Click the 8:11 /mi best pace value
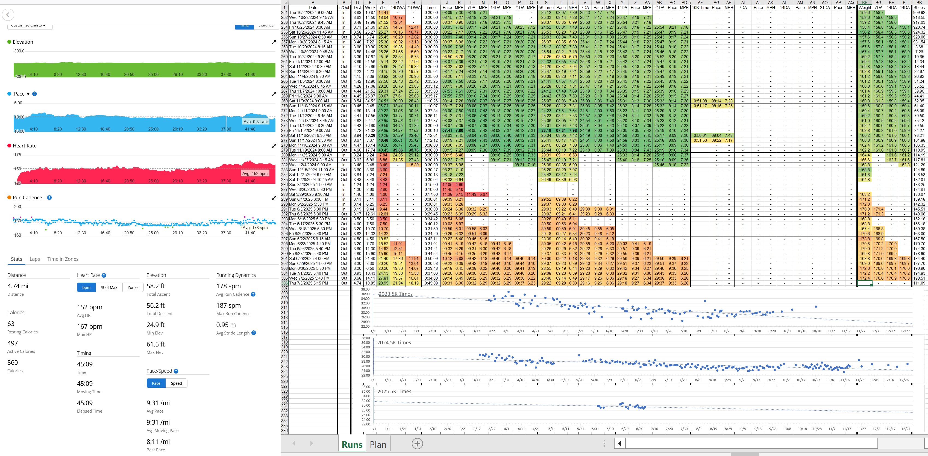The height and width of the screenshot is (456, 928). pyautogui.click(x=158, y=442)
